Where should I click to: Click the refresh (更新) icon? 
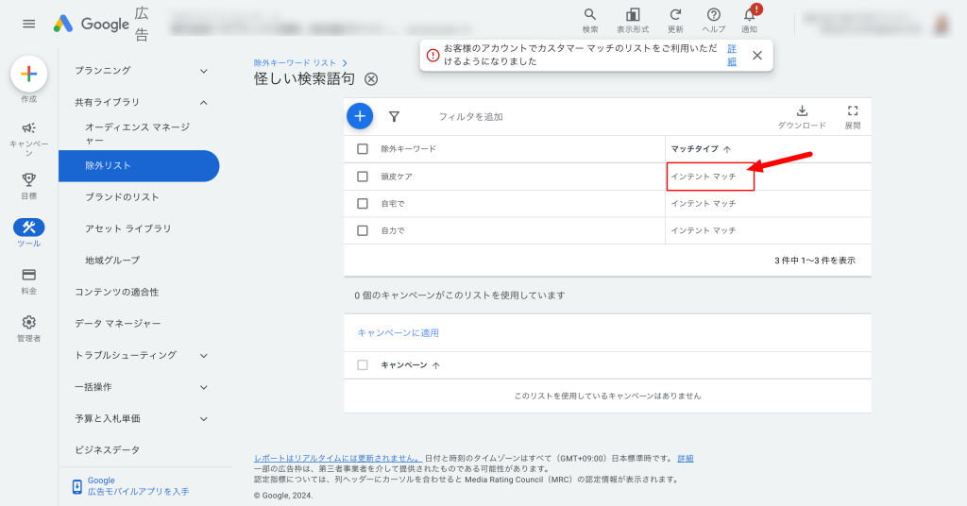pos(675,15)
